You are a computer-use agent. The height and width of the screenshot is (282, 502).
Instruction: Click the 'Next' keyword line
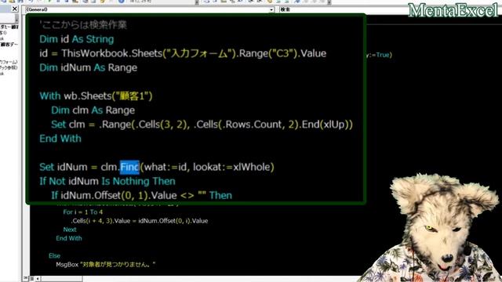coord(70,230)
